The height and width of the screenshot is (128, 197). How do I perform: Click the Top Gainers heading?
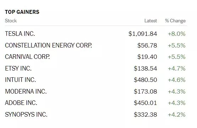point(22,12)
